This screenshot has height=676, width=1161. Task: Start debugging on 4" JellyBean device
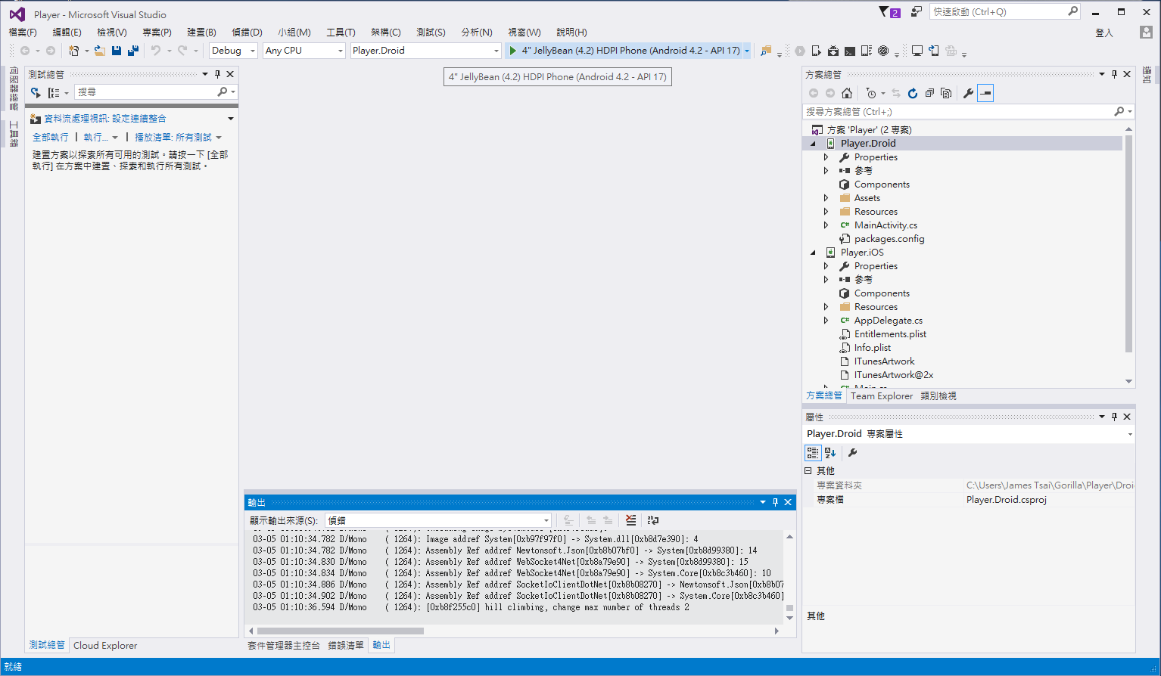pos(624,51)
